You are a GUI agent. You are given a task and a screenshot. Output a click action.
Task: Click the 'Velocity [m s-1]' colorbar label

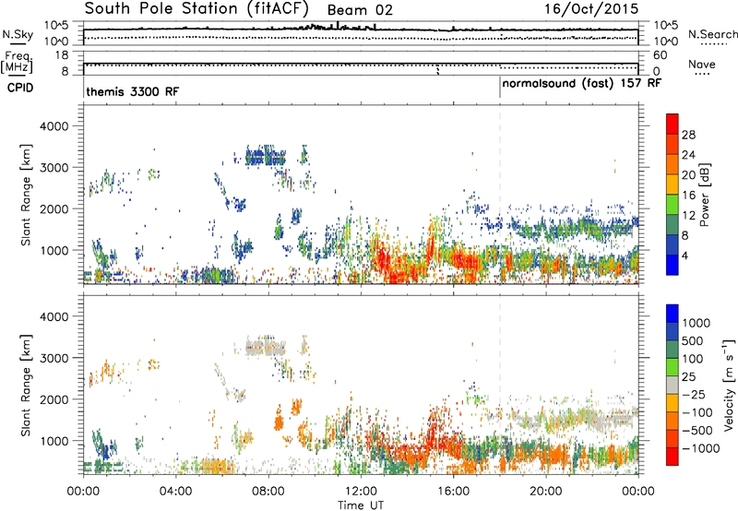point(729,385)
